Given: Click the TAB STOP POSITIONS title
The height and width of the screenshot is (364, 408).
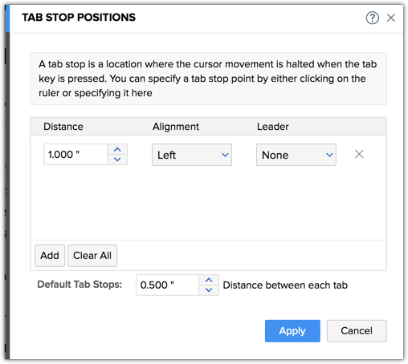Looking at the screenshot, I should click(x=79, y=18).
